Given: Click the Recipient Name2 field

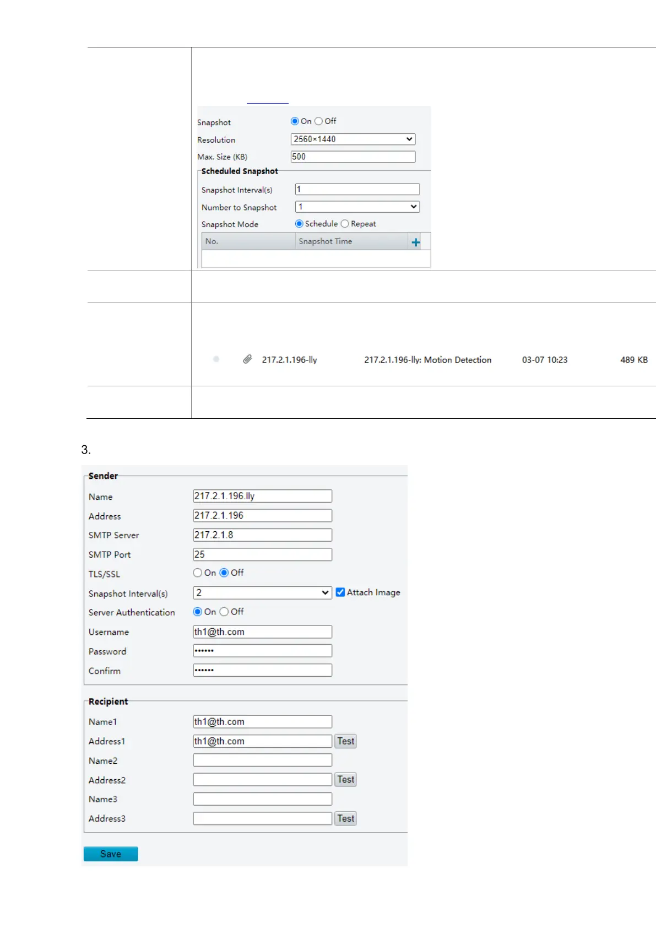Looking at the screenshot, I should 262,760.
